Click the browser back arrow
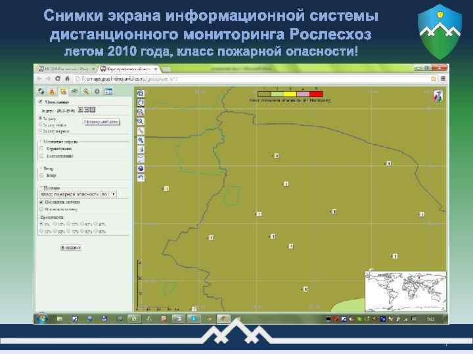This screenshot has width=473, height=354. click(x=39, y=79)
